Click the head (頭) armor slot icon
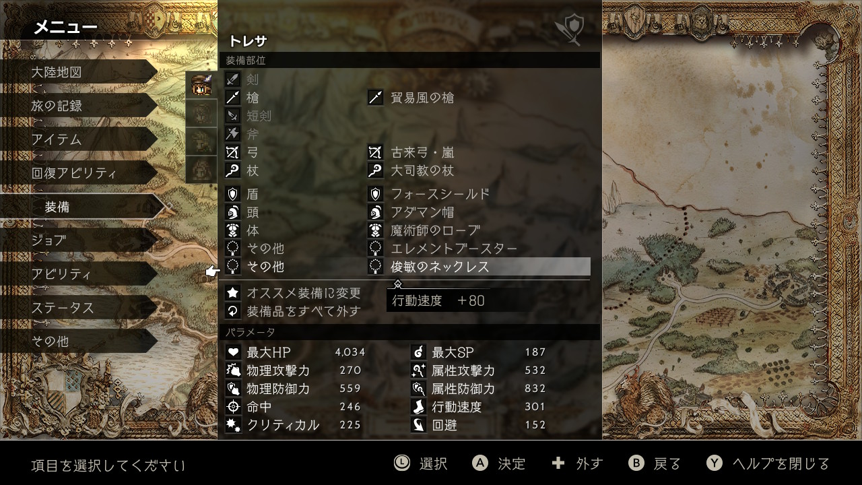 (232, 212)
